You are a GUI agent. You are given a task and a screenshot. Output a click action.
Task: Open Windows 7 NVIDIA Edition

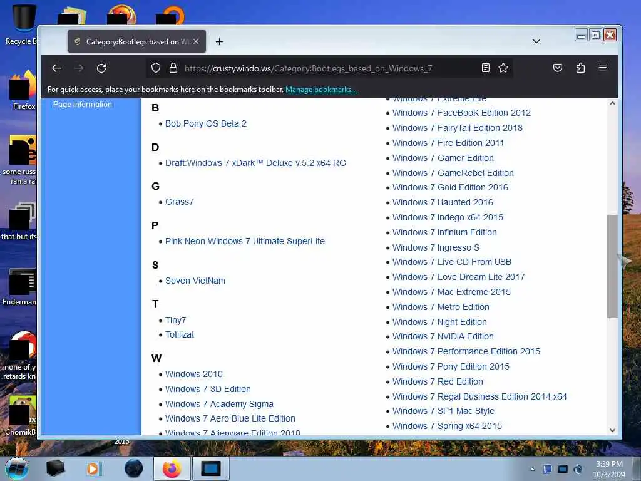[443, 336]
